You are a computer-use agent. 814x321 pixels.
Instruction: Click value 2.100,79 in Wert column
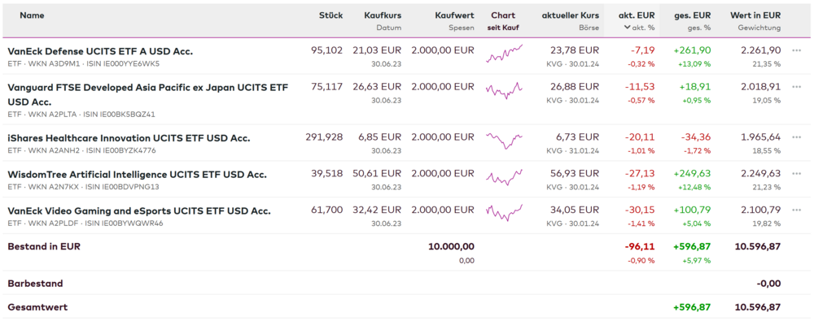[760, 210]
